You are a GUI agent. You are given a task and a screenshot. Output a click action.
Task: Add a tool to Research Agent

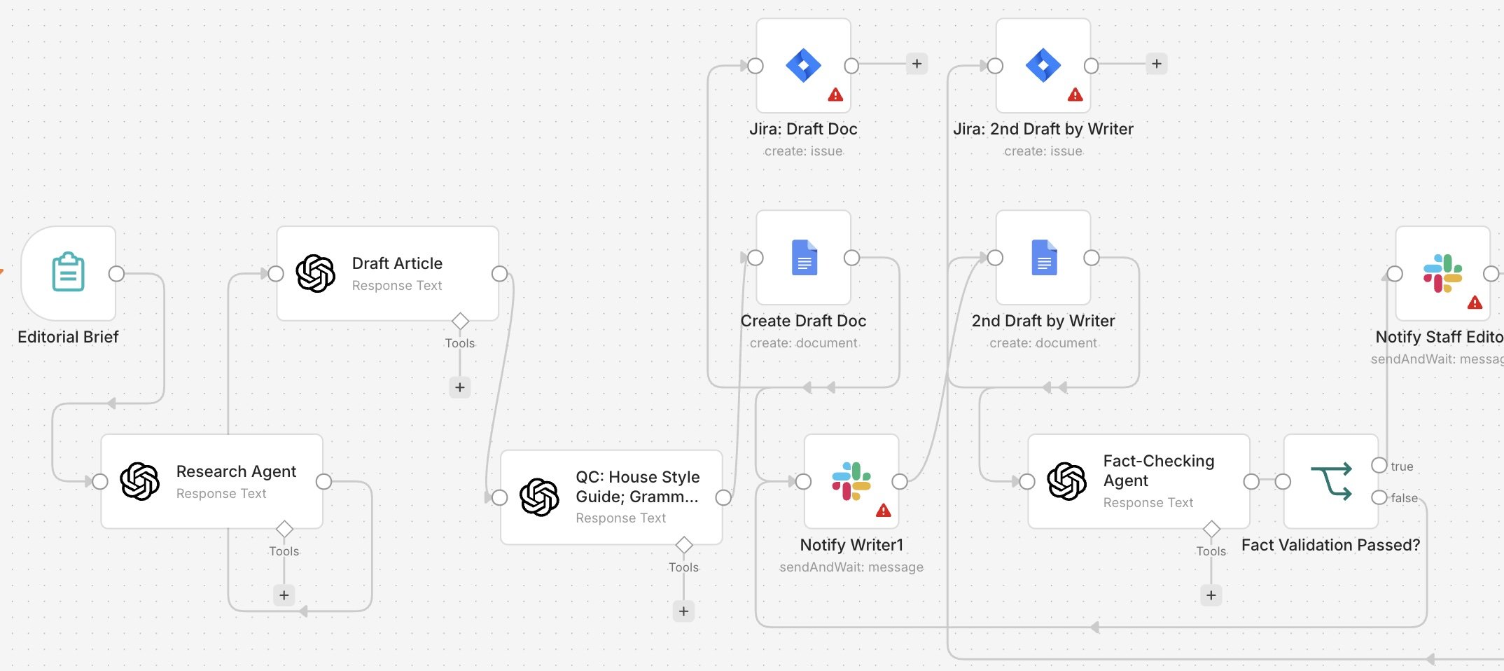point(284,595)
